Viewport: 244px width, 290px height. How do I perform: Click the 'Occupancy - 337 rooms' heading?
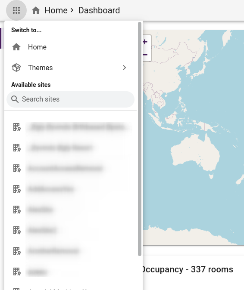[187, 269]
